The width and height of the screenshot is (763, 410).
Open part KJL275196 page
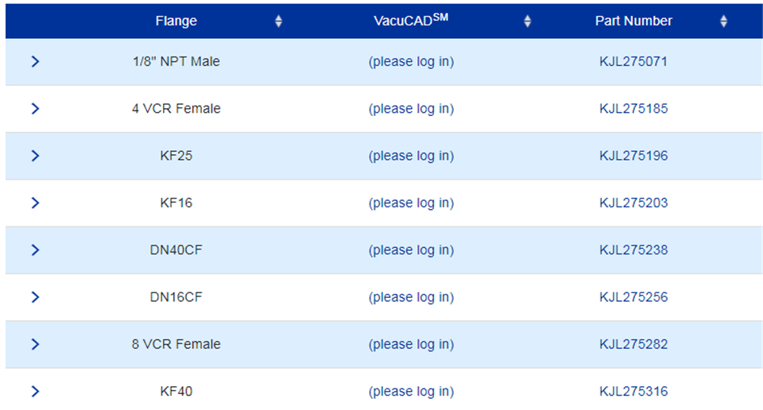(633, 156)
